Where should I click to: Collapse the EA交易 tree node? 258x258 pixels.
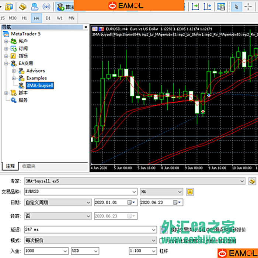[6, 63]
